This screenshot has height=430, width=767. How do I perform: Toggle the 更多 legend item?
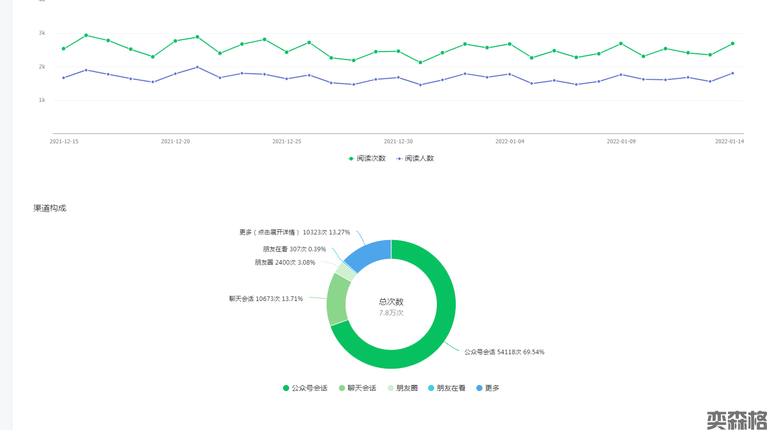click(x=488, y=388)
